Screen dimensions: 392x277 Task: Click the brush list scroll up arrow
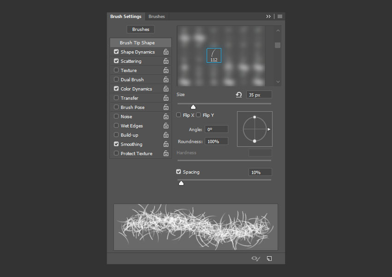click(x=278, y=30)
